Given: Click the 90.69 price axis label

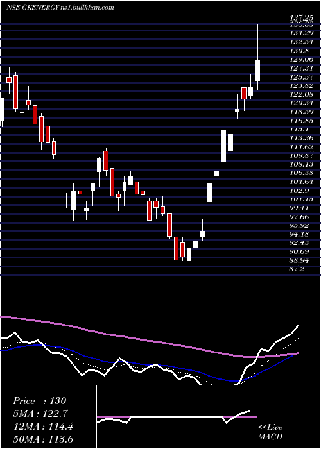Looking at the screenshot, I should point(300,251).
